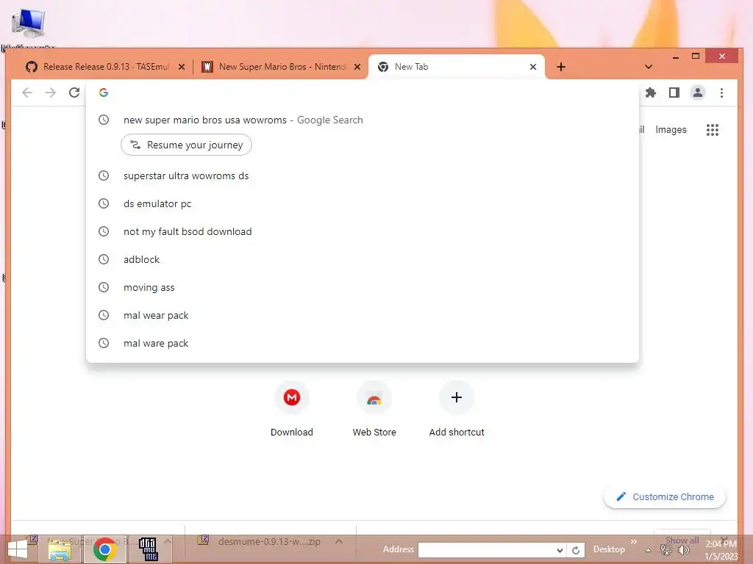Show hidden system tray icons

point(649,550)
